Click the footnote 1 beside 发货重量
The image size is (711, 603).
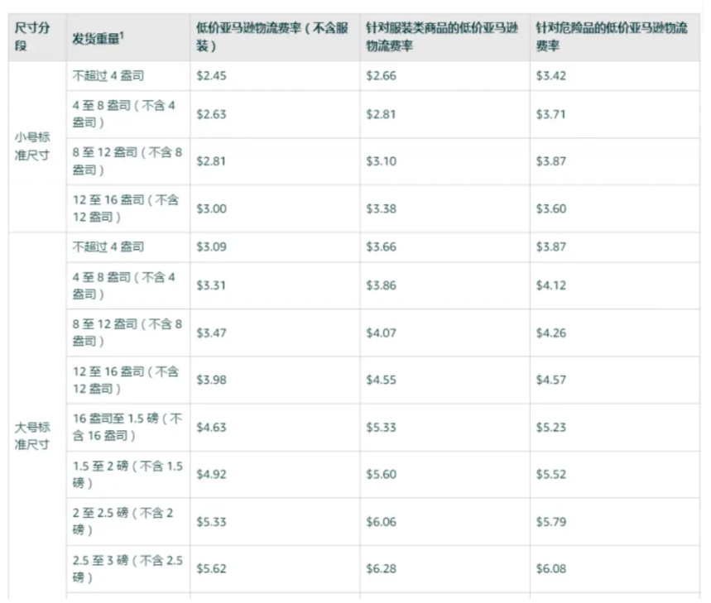[123, 33]
